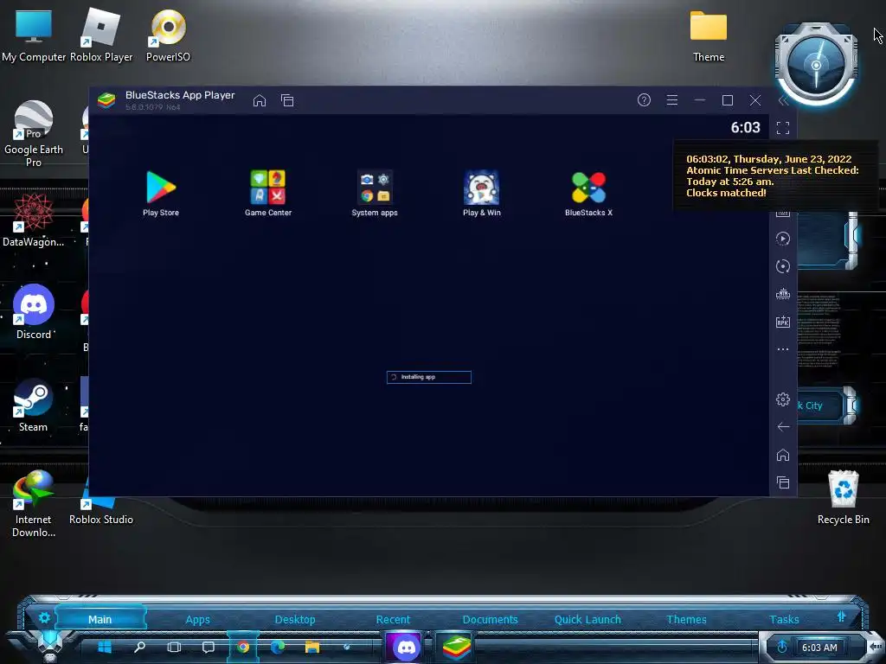Viewport: 886px width, 664px height.
Task: Go to BlueStacks home from title bar
Action: click(x=260, y=100)
